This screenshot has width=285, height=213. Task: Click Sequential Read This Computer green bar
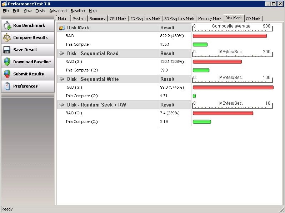(201, 70)
